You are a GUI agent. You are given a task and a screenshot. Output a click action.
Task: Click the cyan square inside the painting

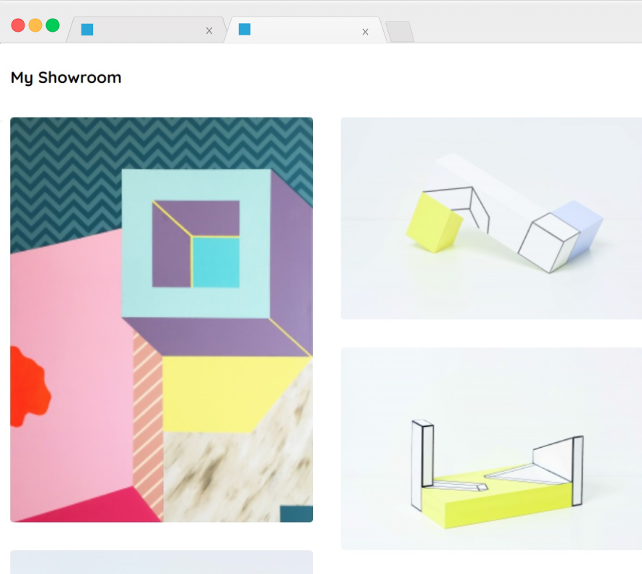point(216,262)
